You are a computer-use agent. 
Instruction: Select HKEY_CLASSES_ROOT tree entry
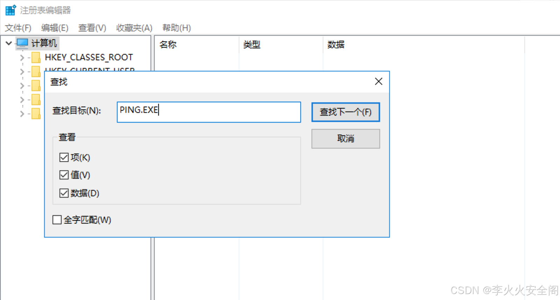tap(89, 57)
